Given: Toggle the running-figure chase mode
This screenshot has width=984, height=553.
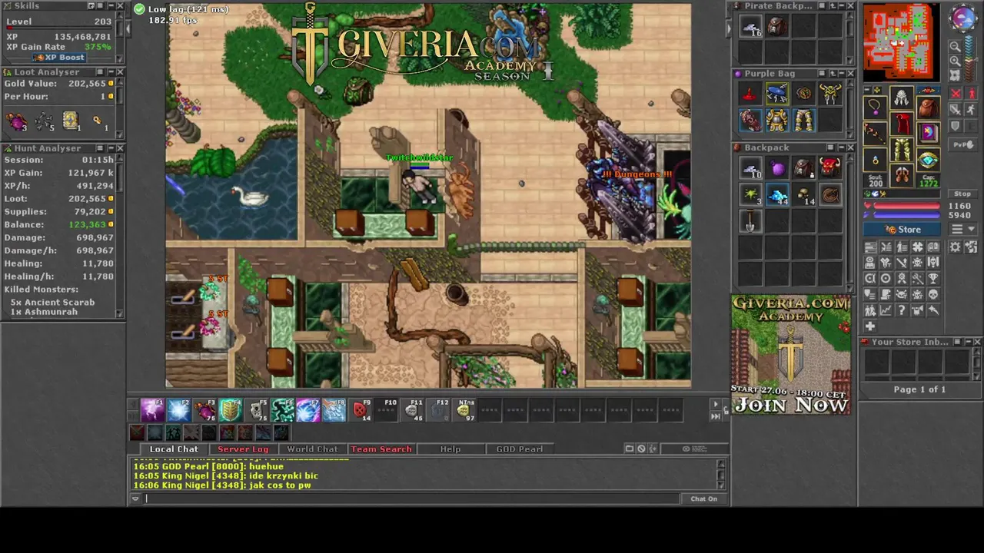Looking at the screenshot, I should coord(972,109).
